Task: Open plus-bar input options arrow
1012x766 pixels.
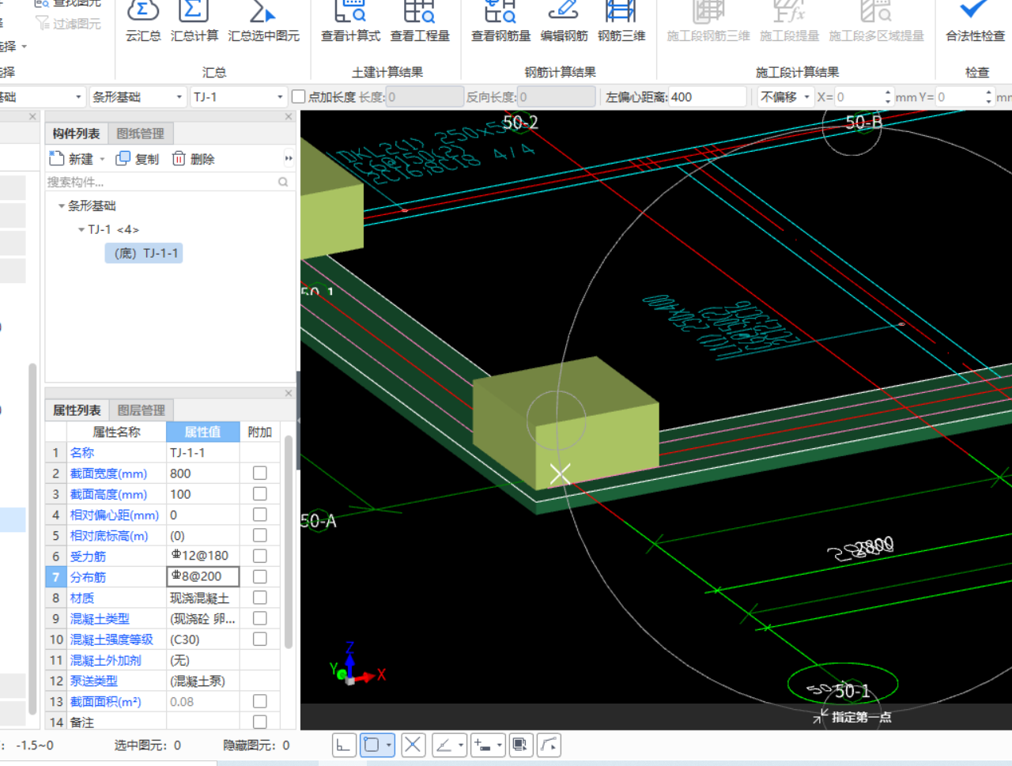Action: [x=500, y=745]
